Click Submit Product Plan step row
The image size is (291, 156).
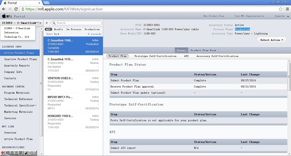pos(198,80)
